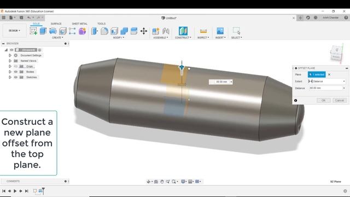The height and width of the screenshot is (197, 350).
Task: Select the Joint tool
Action: coord(166,31)
